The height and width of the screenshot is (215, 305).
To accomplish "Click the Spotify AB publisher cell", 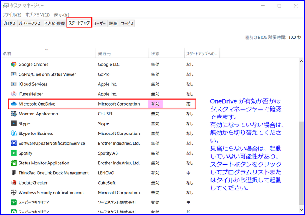I will [108, 153].
